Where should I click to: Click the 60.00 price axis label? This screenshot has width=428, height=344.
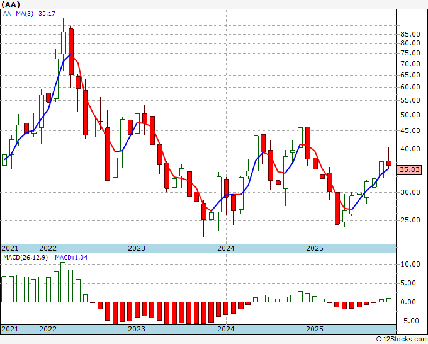pos(410,87)
